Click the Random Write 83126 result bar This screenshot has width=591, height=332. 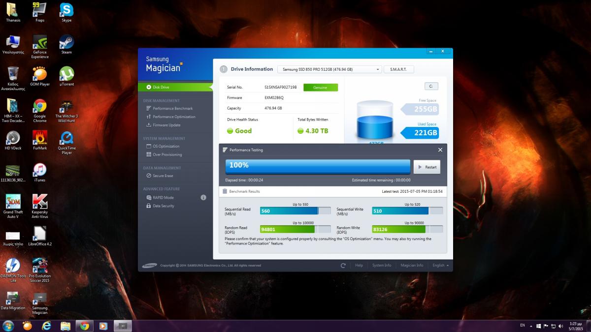(407, 229)
